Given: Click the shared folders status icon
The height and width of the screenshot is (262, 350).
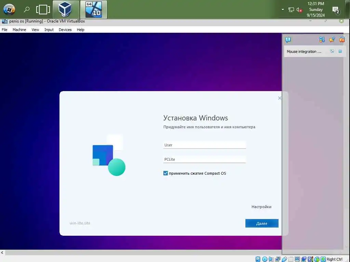Looking at the screenshot, I should click(291, 259).
